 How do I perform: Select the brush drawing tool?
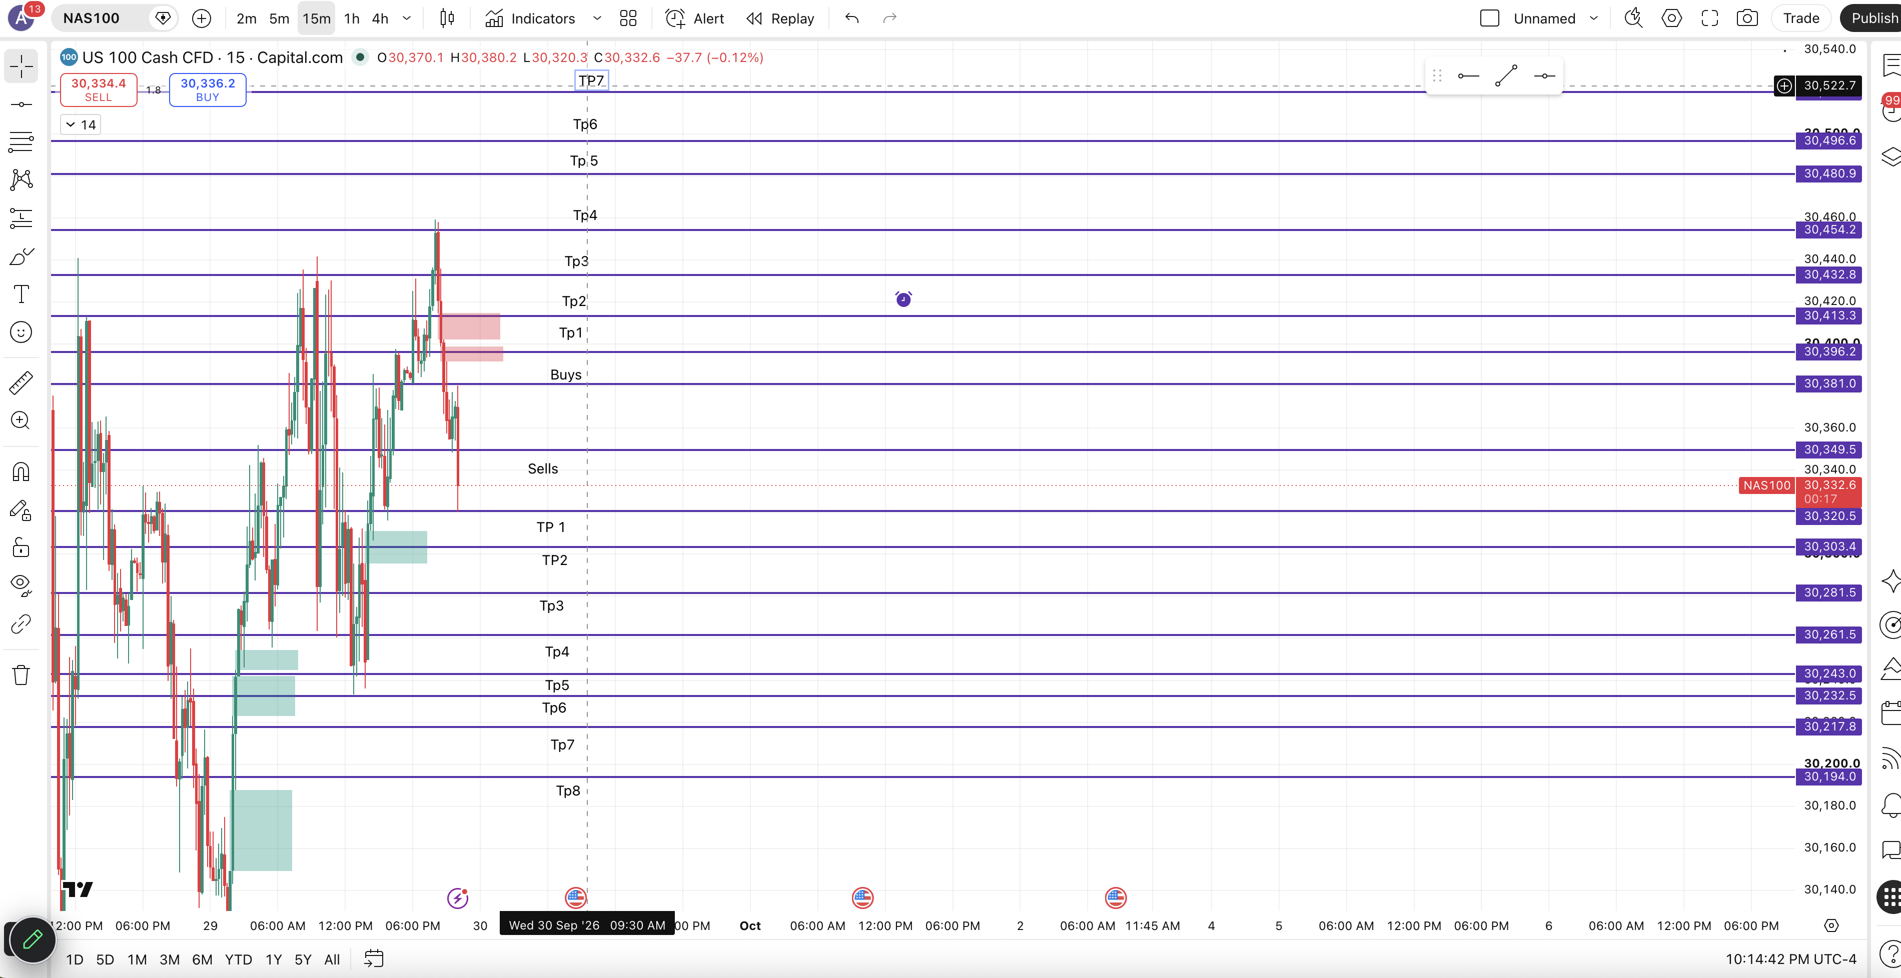coord(22,256)
